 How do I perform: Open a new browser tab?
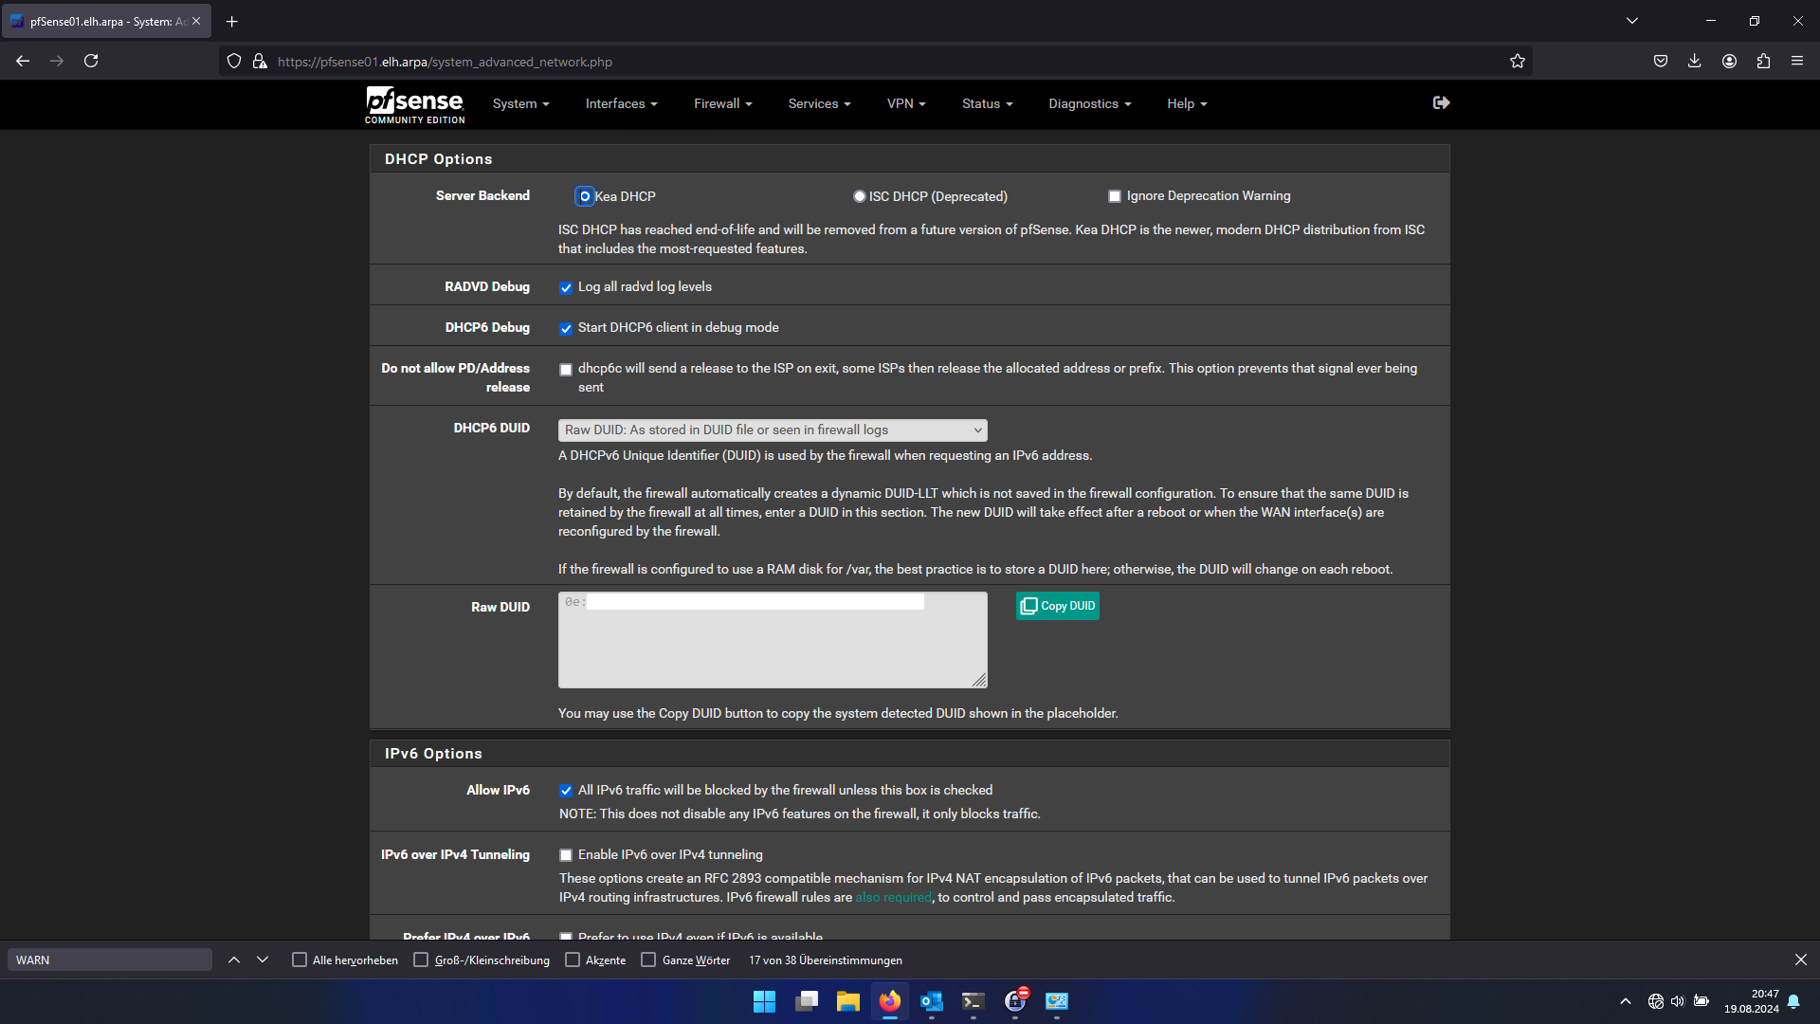(x=231, y=21)
